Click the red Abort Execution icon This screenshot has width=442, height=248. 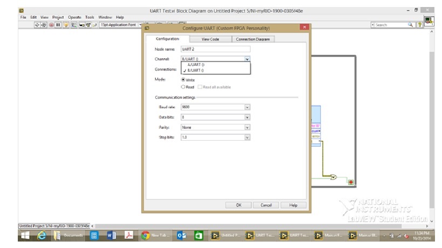click(51, 25)
